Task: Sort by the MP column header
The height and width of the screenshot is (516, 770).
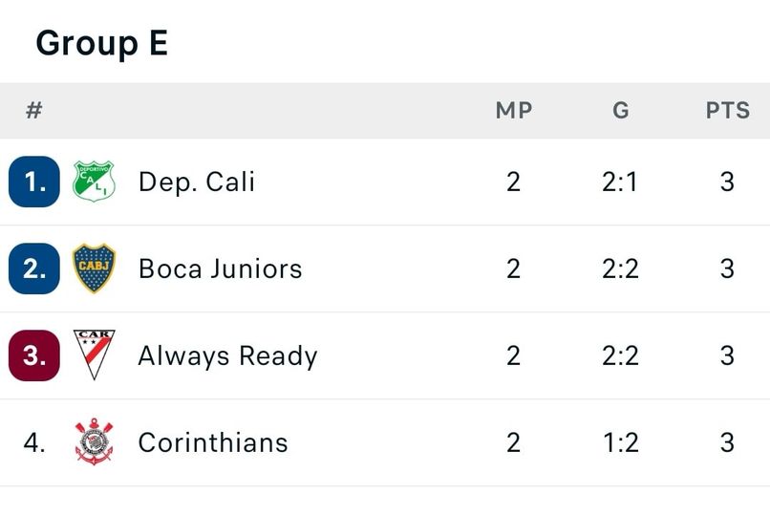Action: pyautogui.click(x=513, y=111)
